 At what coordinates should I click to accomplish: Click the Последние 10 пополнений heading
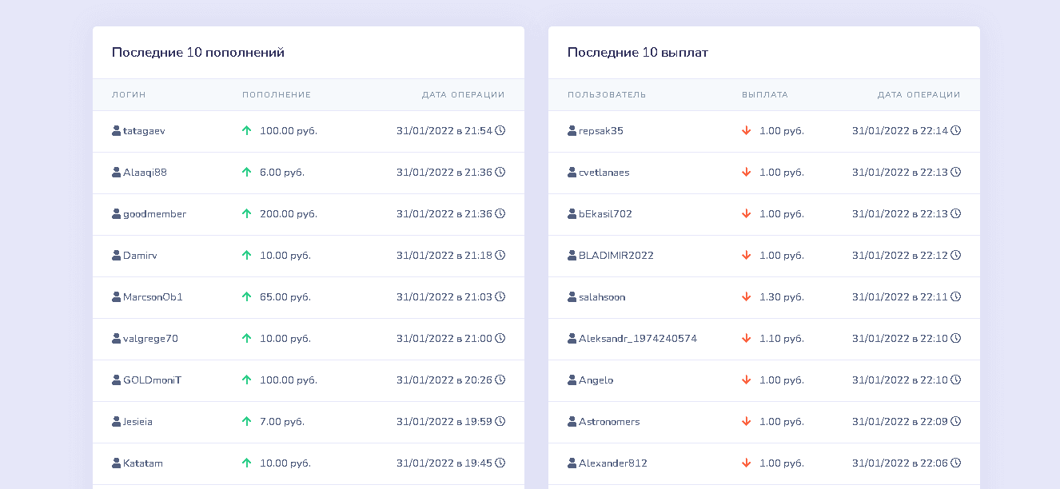[197, 53]
